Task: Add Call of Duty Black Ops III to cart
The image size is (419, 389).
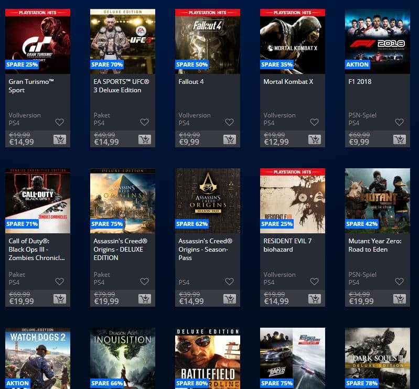Action: click(x=60, y=299)
